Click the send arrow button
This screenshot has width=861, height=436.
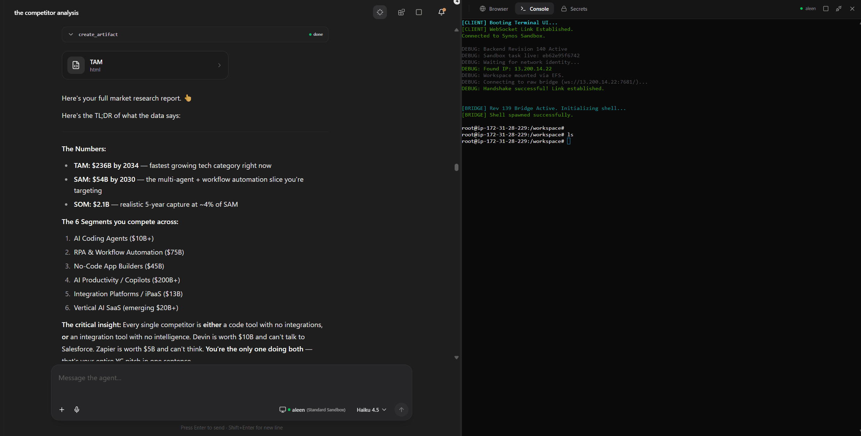tap(401, 410)
